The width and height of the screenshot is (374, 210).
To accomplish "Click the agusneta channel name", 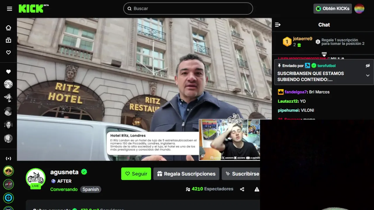I will 64,172.
